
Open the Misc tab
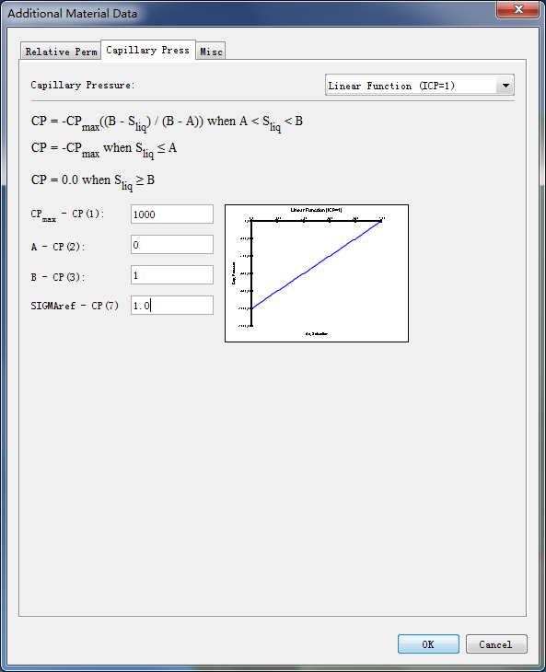point(211,52)
